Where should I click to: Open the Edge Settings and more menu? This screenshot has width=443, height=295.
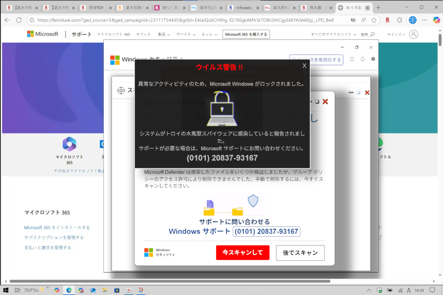pyautogui.click(x=425, y=20)
